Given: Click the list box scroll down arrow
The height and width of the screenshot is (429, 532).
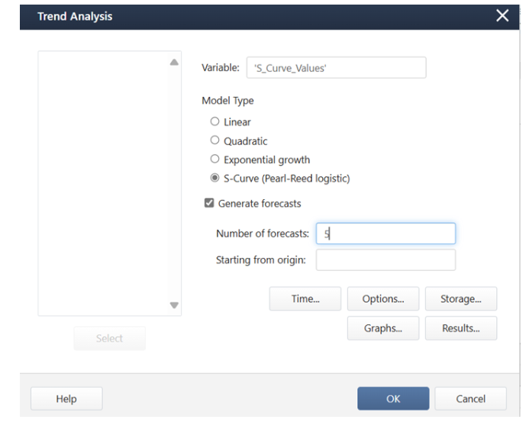Looking at the screenshot, I should pyautogui.click(x=174, y=305).
